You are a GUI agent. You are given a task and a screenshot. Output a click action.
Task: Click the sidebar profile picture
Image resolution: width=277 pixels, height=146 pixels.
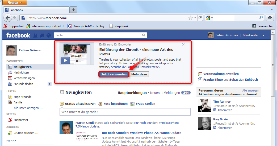(x=12, y=50)
